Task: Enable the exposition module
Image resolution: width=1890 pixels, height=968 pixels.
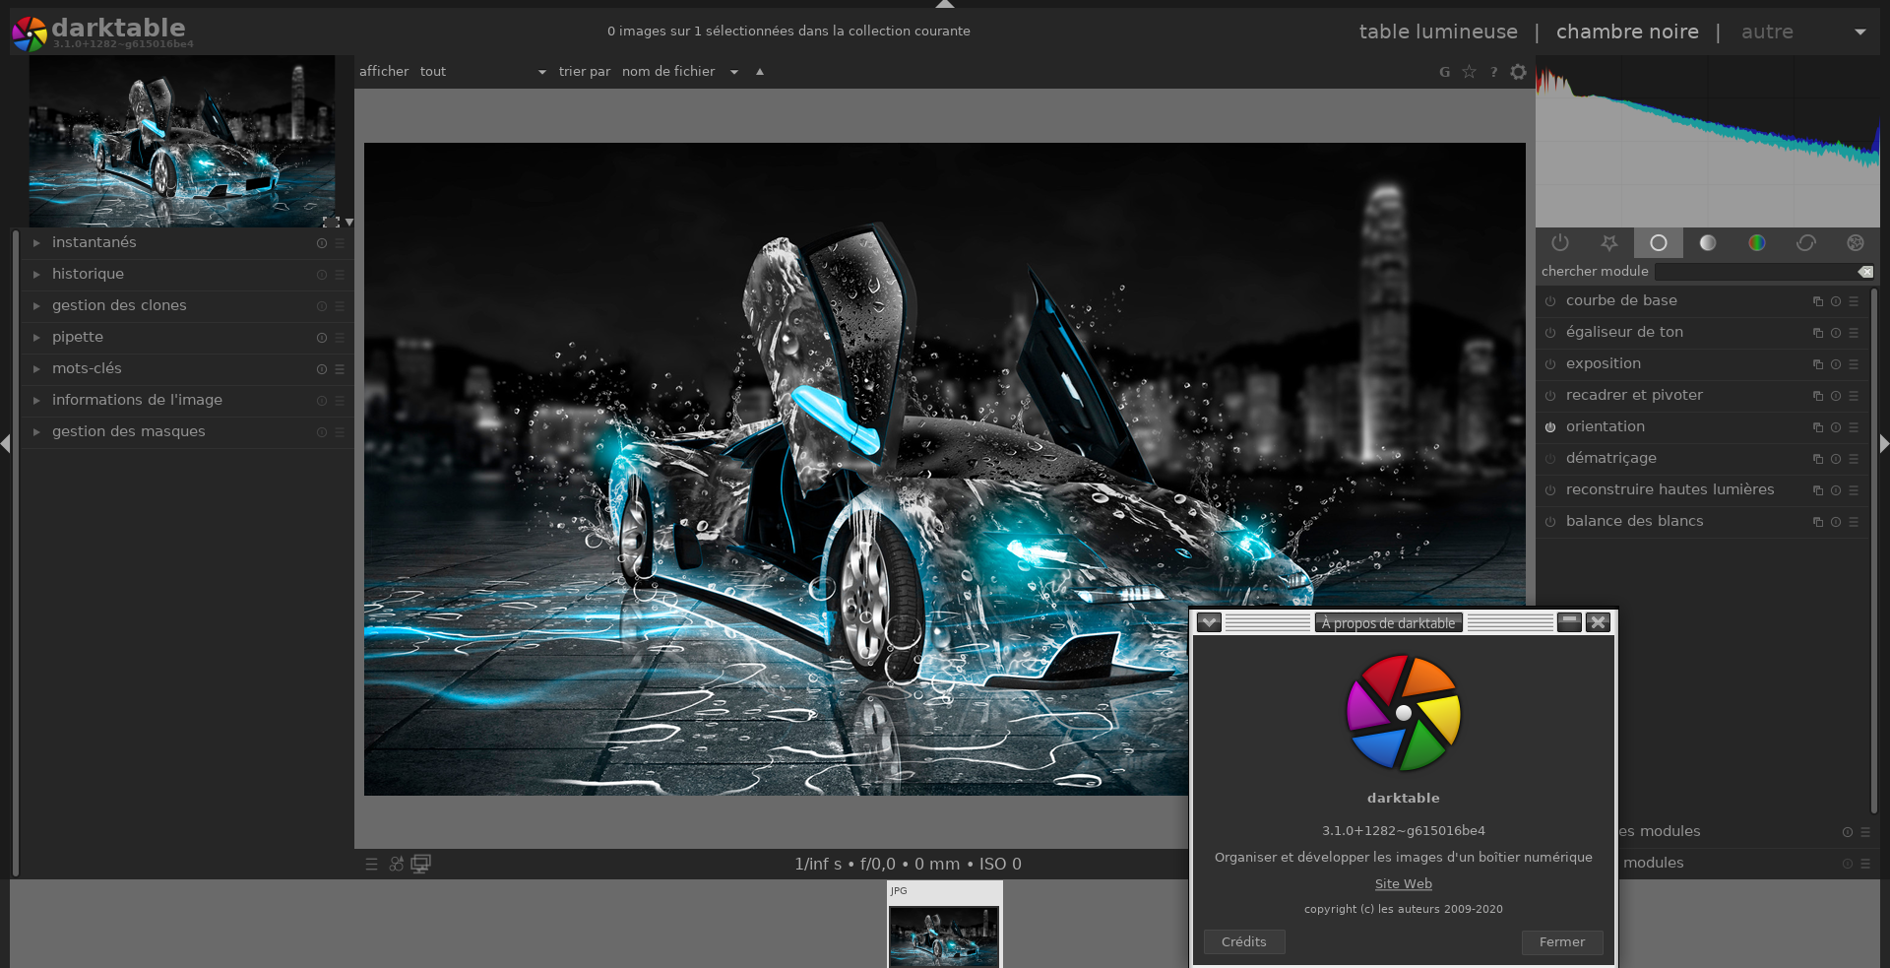Action: coord(1550,364)
